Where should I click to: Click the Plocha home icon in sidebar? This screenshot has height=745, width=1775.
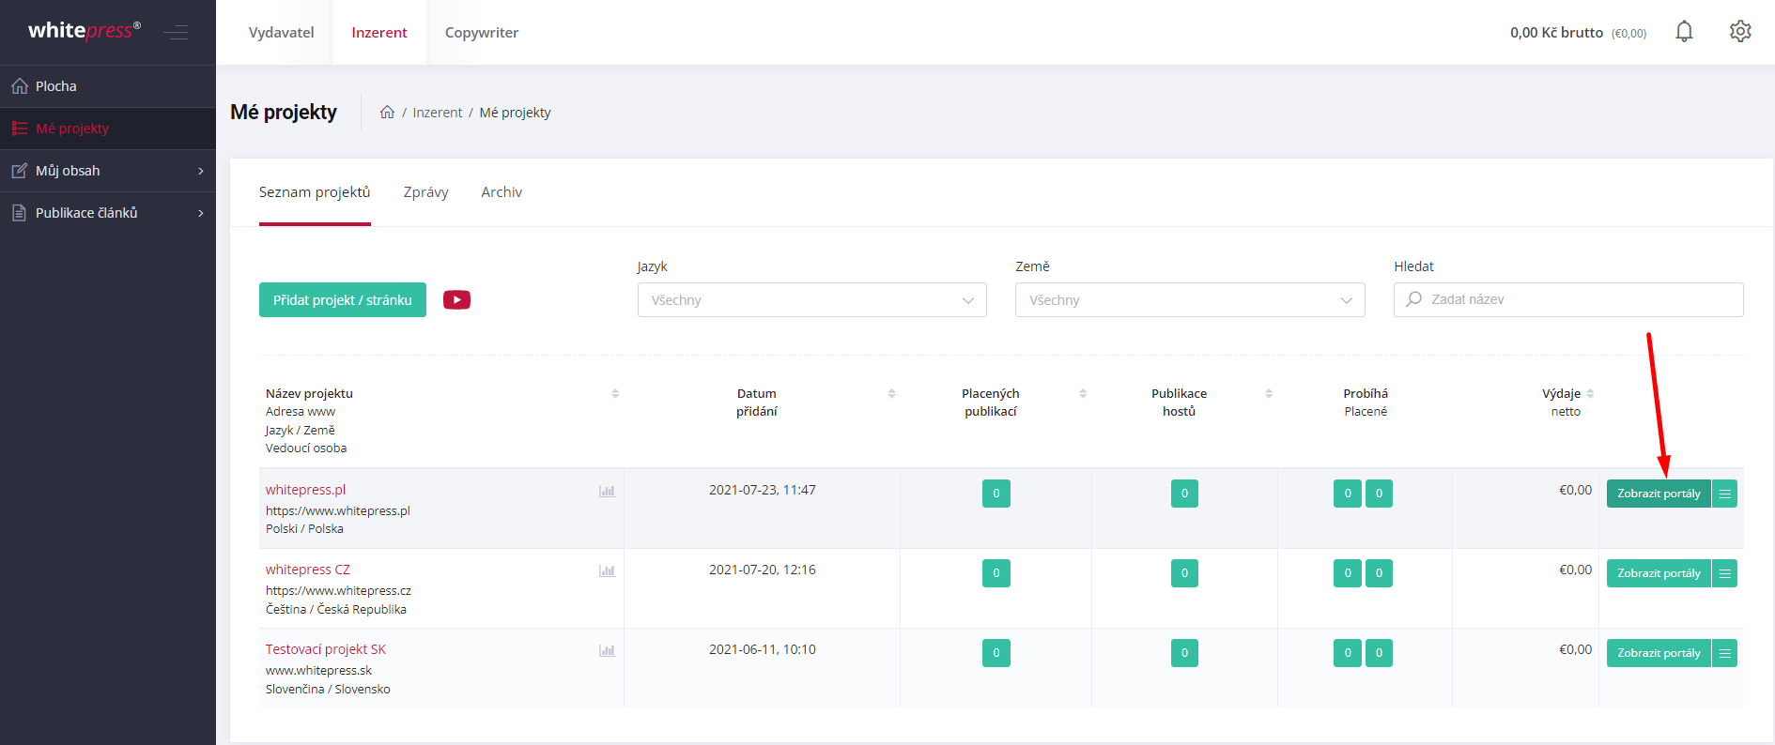[20, 86]
